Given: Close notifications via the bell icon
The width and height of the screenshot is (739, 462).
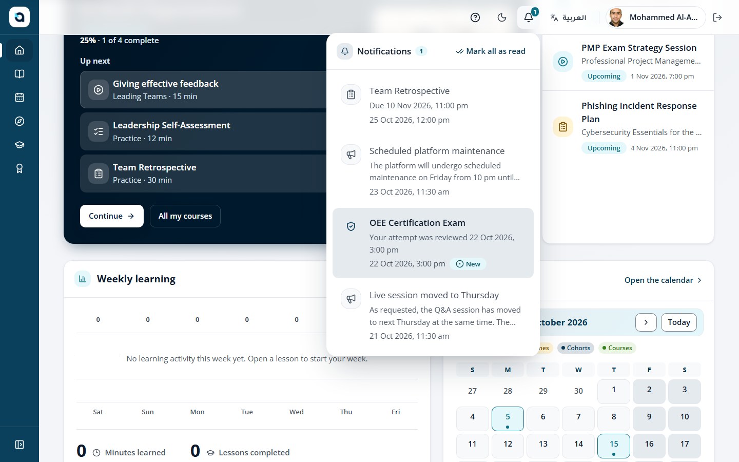Looking at the screenshot, I should [529, 17].
